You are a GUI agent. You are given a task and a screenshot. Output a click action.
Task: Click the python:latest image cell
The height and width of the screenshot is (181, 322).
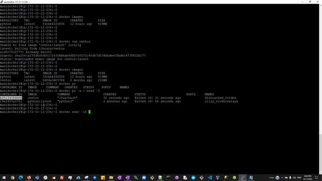[39, 102]
